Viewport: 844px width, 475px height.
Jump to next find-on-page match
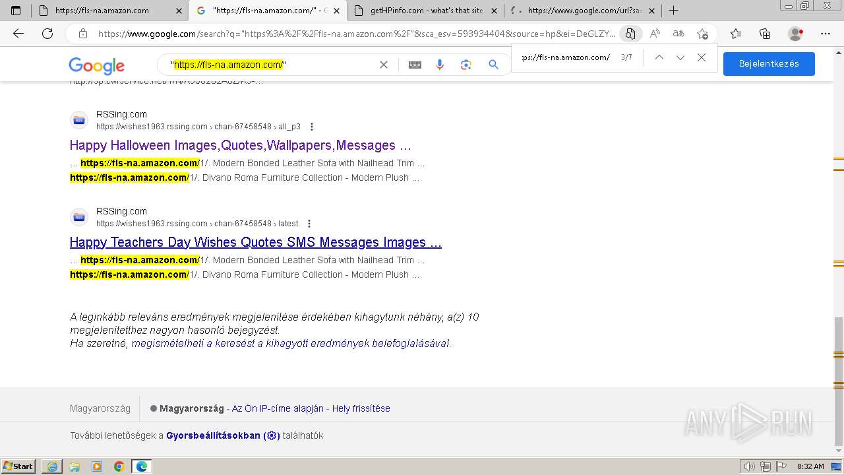[680, 57]
